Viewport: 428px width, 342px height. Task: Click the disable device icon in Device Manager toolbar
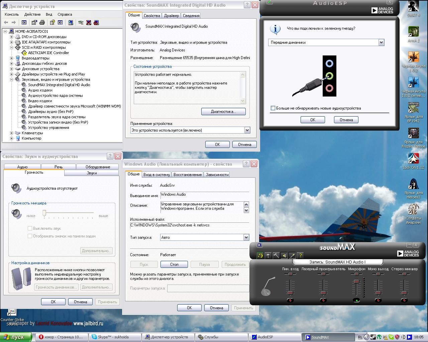pyautogui.click(x=96, y=22)
